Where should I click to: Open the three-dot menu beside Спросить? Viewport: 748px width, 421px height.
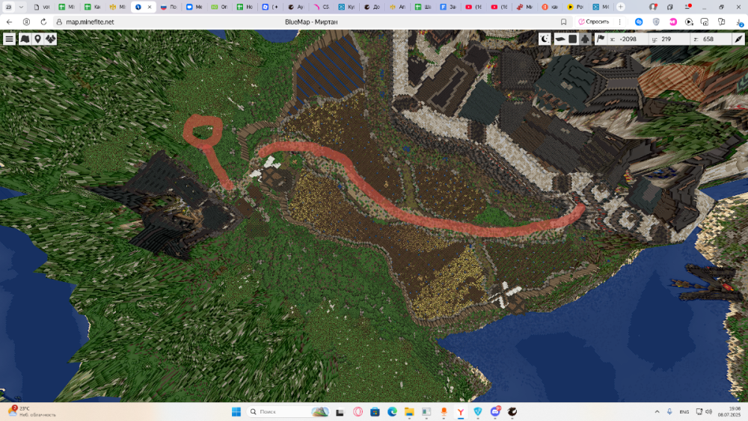pos(619,22)
